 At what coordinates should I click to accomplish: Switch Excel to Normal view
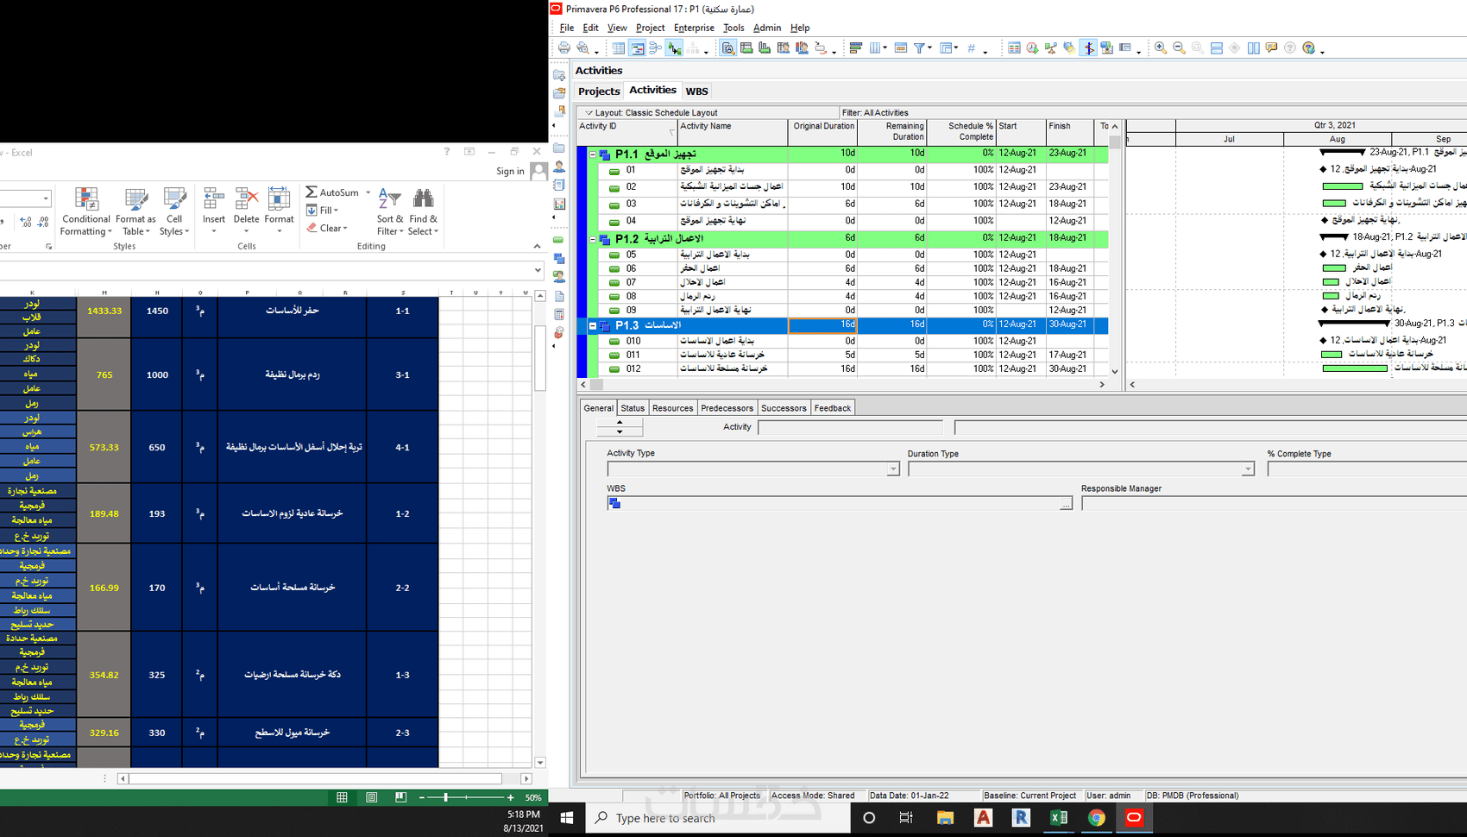[342, 797]
